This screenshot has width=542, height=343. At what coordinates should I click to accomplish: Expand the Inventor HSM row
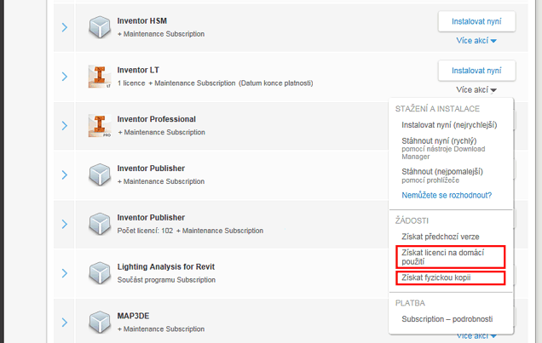[x=64, y=27]
